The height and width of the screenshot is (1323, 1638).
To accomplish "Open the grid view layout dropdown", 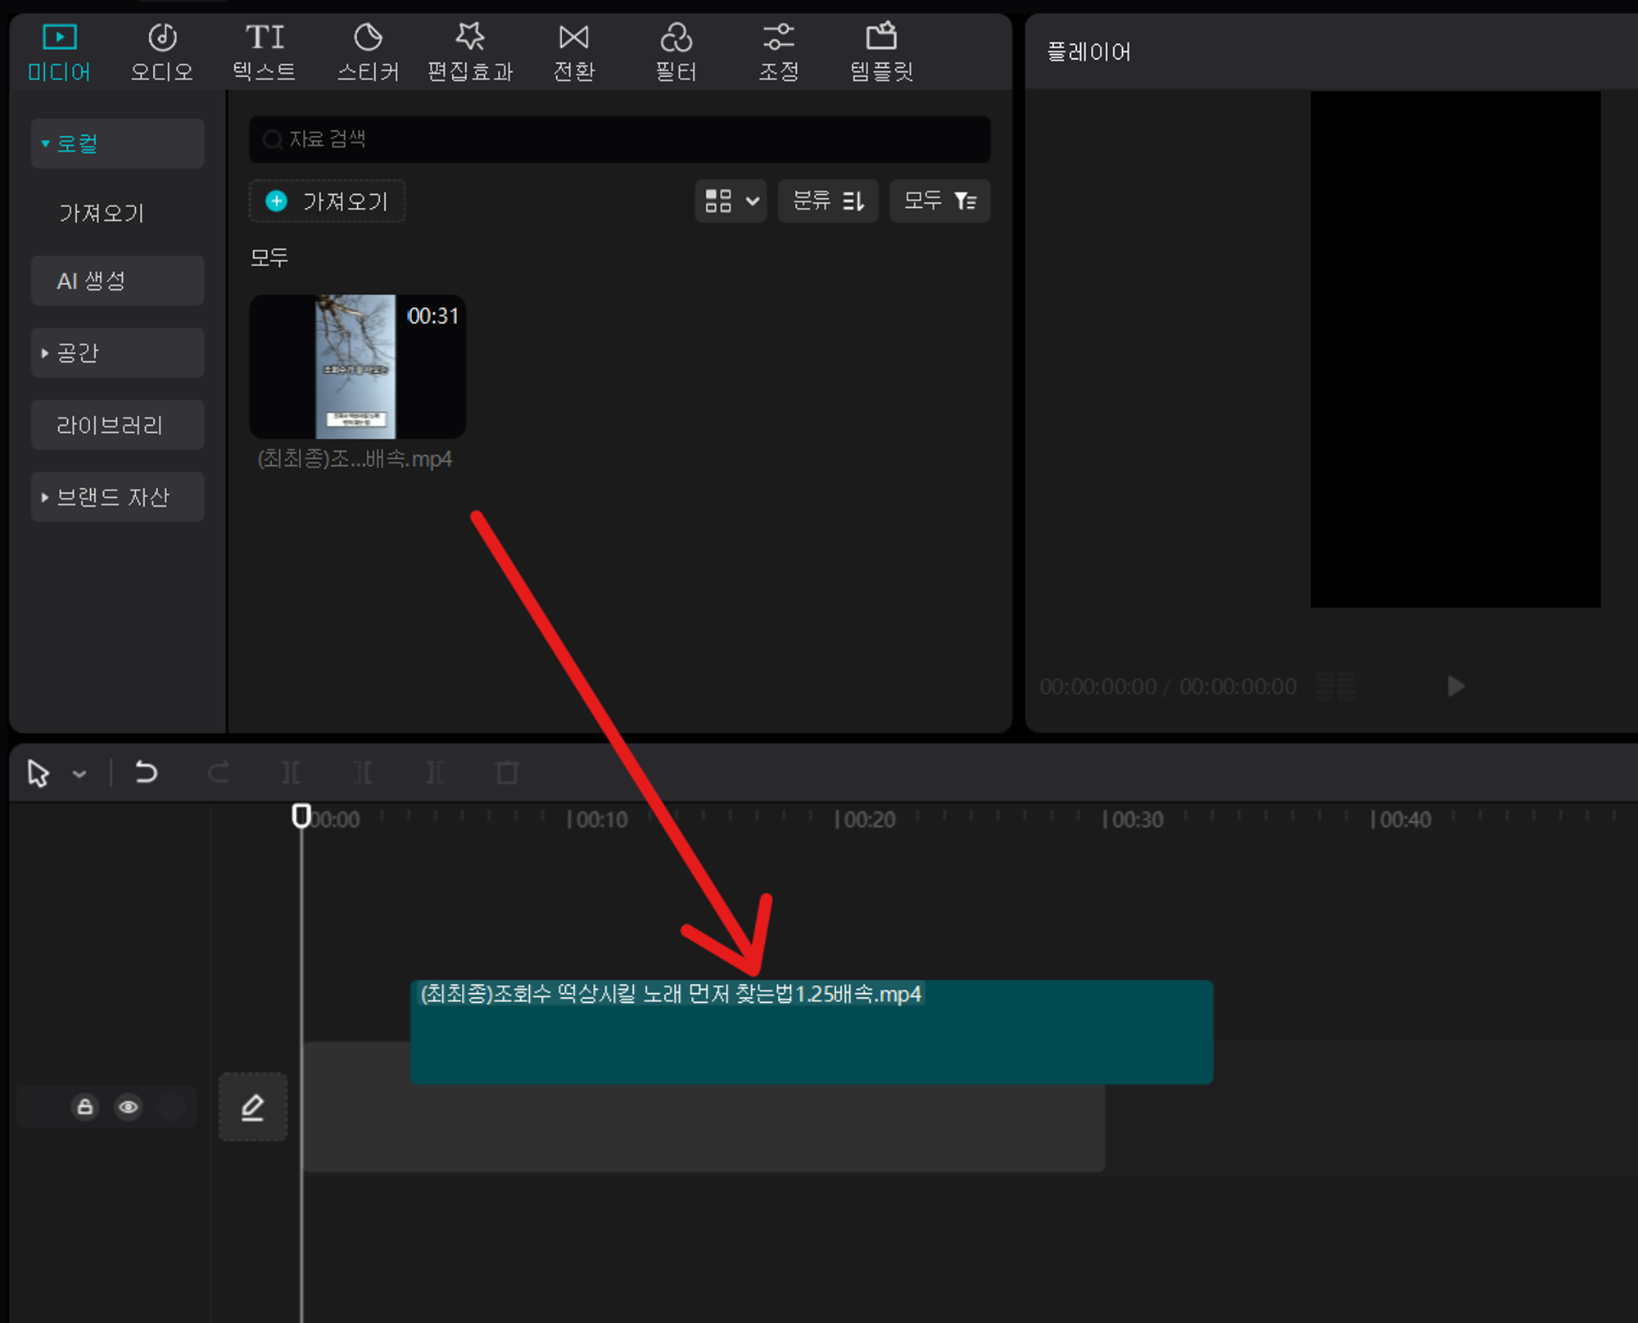I will pyautogui.click(x=731, y=201).
